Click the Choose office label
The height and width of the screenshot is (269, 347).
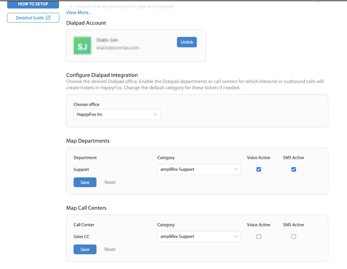[x=86, y=105]
